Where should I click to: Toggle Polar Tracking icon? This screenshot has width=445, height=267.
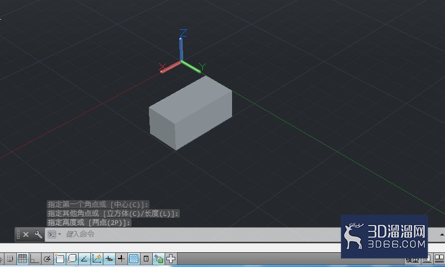47,259
